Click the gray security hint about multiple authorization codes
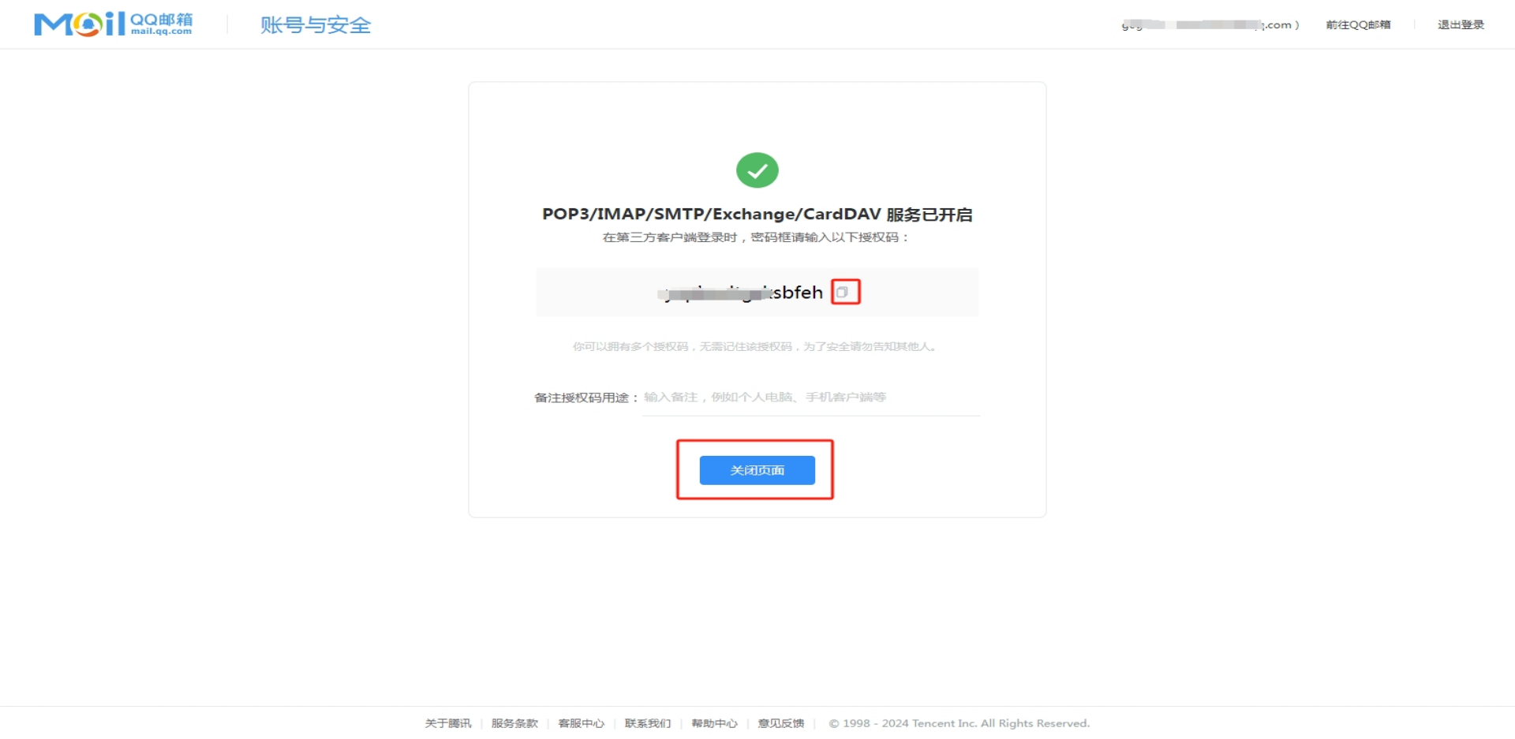The image size is (1515, 739). 755,346
